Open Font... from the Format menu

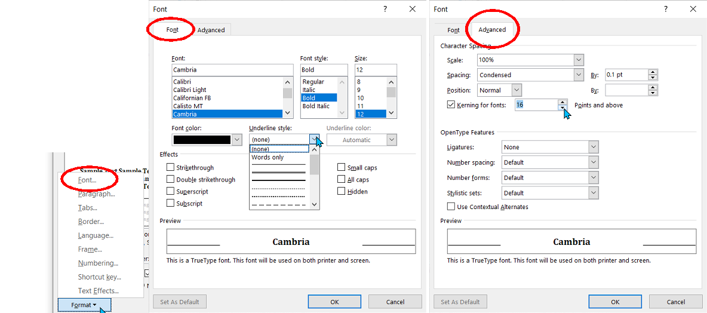pos(87,180)
